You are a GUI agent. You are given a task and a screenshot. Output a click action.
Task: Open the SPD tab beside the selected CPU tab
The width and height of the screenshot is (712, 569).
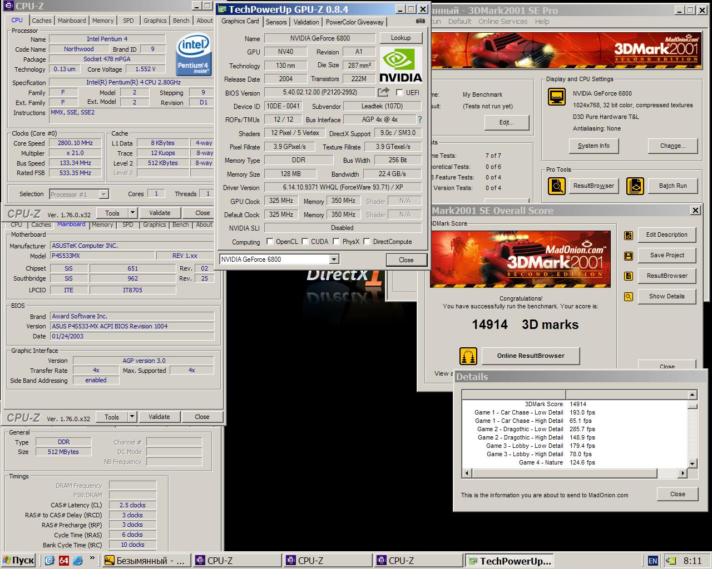(x=128, y=21)
